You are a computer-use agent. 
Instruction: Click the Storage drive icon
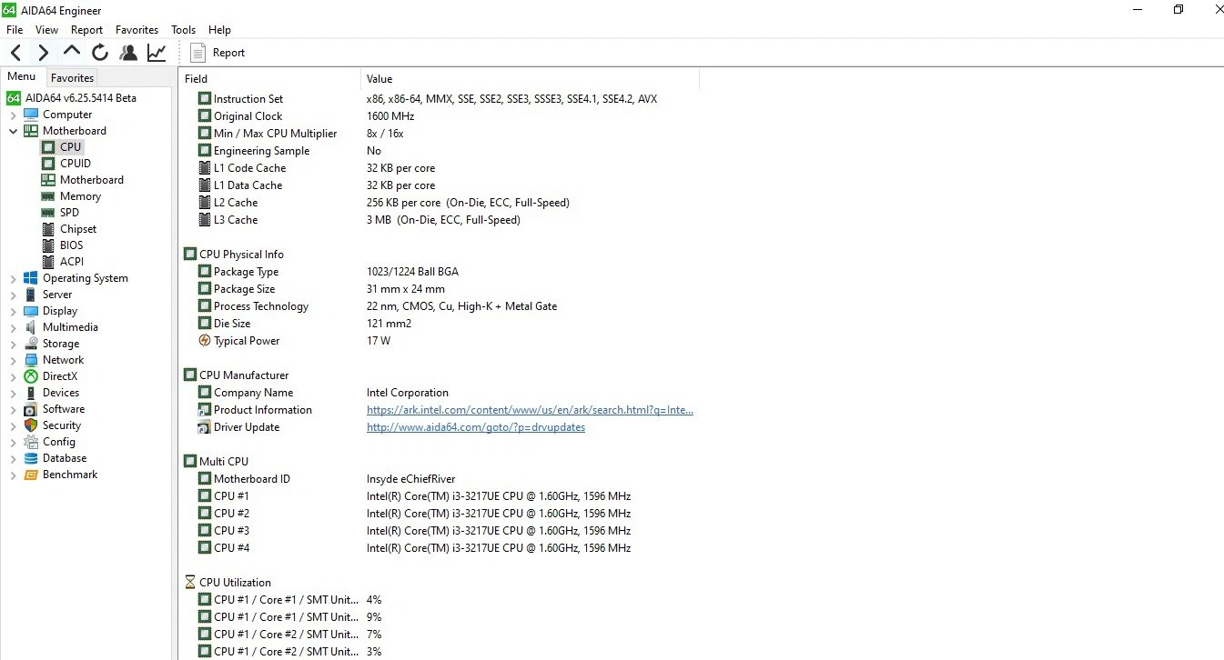31,344
